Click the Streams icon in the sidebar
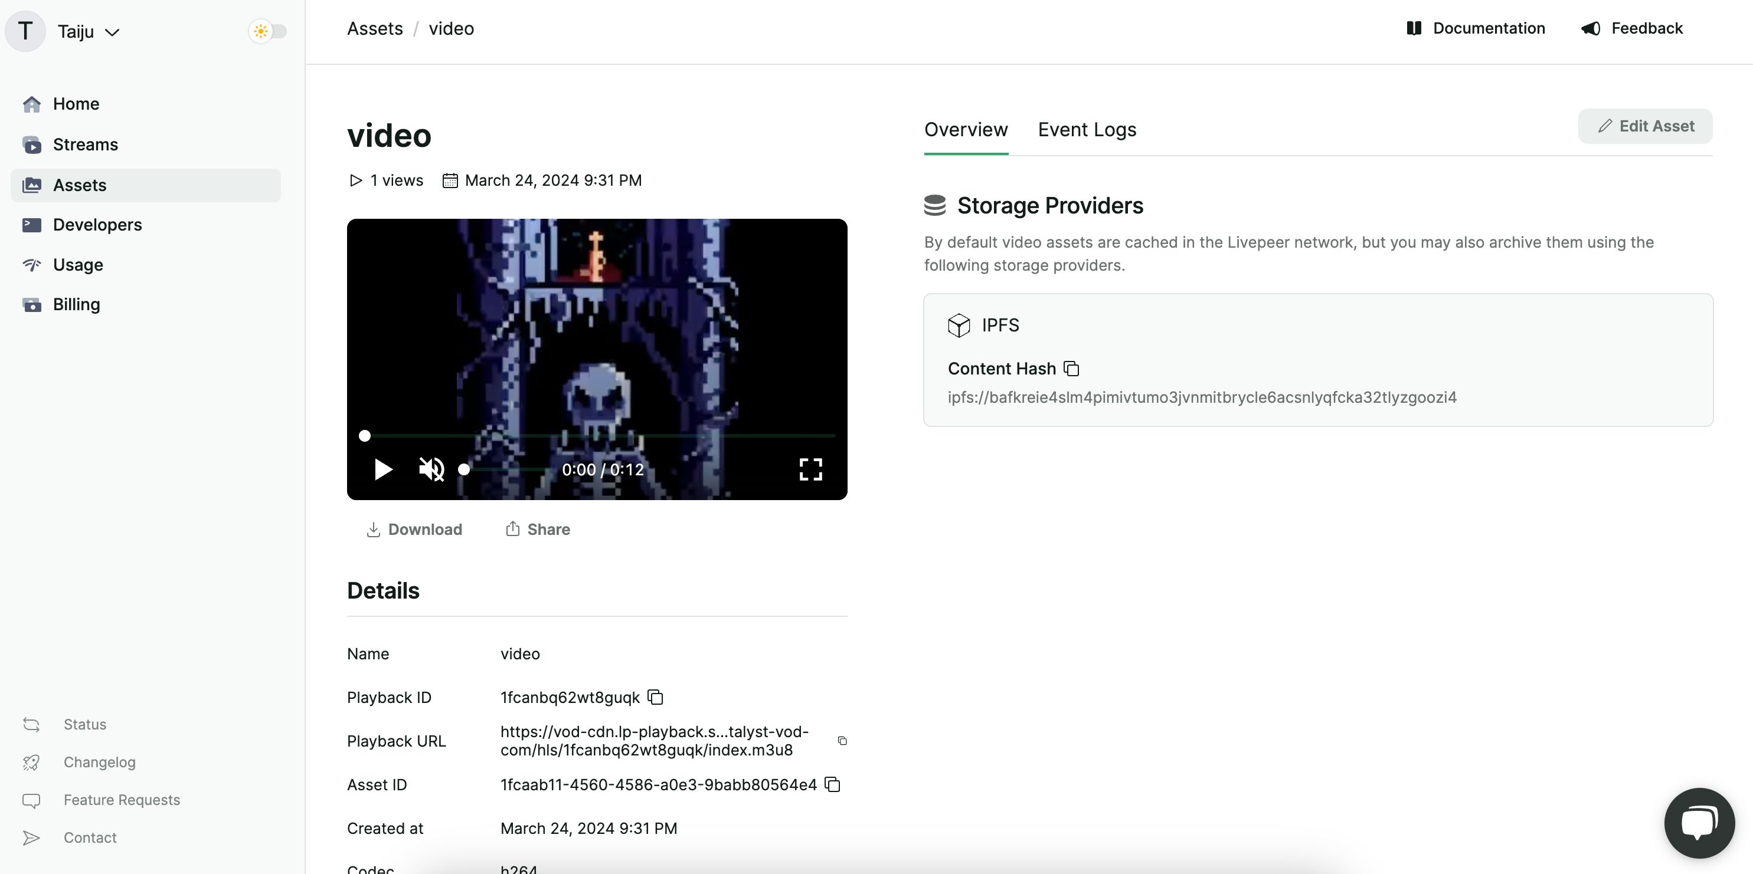 click(x=32, y=145)
